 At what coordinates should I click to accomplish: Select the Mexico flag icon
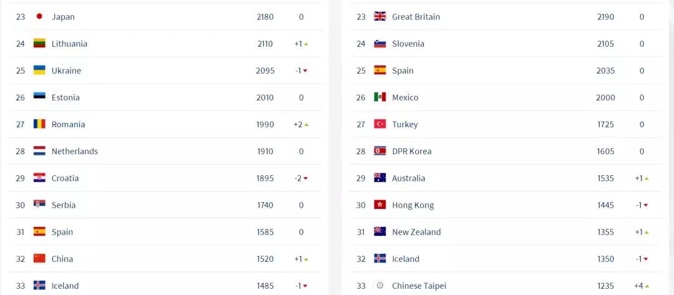(379, 97)
